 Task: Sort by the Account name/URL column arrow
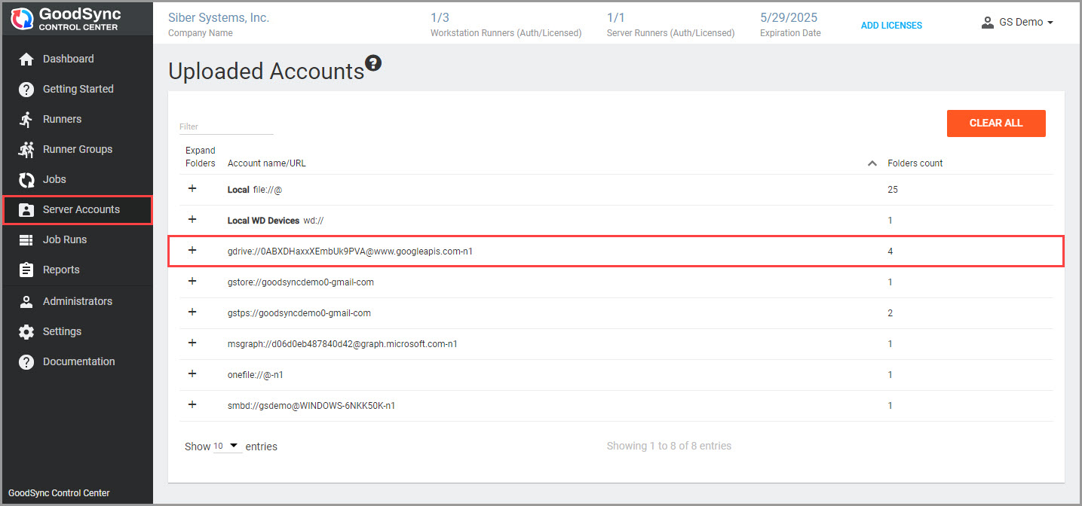point(872,163)
